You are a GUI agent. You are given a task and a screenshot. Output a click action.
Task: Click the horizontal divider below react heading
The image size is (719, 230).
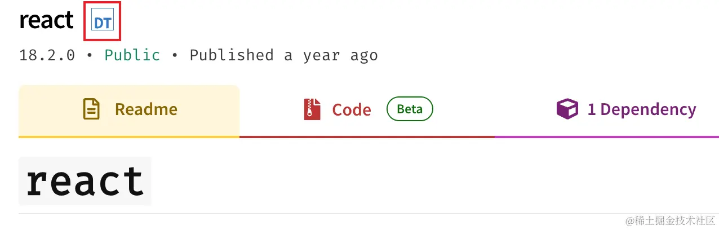369,214
